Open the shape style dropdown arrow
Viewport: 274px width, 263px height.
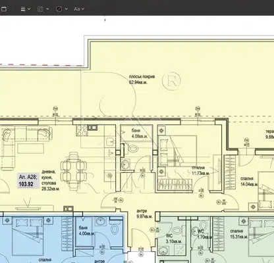[x=29, y=9]
